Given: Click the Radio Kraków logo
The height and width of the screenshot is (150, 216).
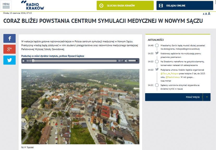Looking at the screenshot, I should [x=33, y=5].
